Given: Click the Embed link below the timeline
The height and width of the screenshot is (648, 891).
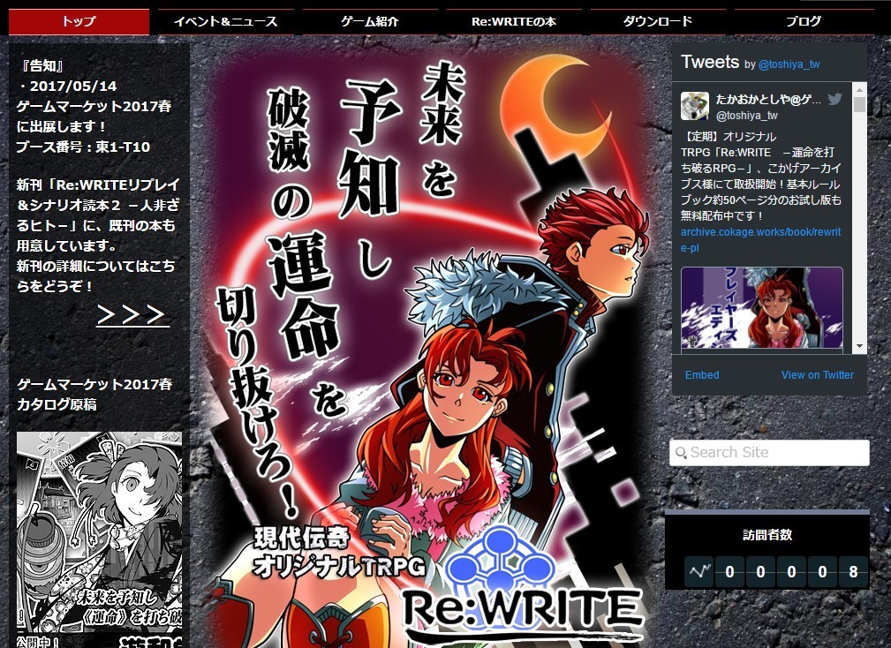Looking at the screenshot, I should 702,375.
